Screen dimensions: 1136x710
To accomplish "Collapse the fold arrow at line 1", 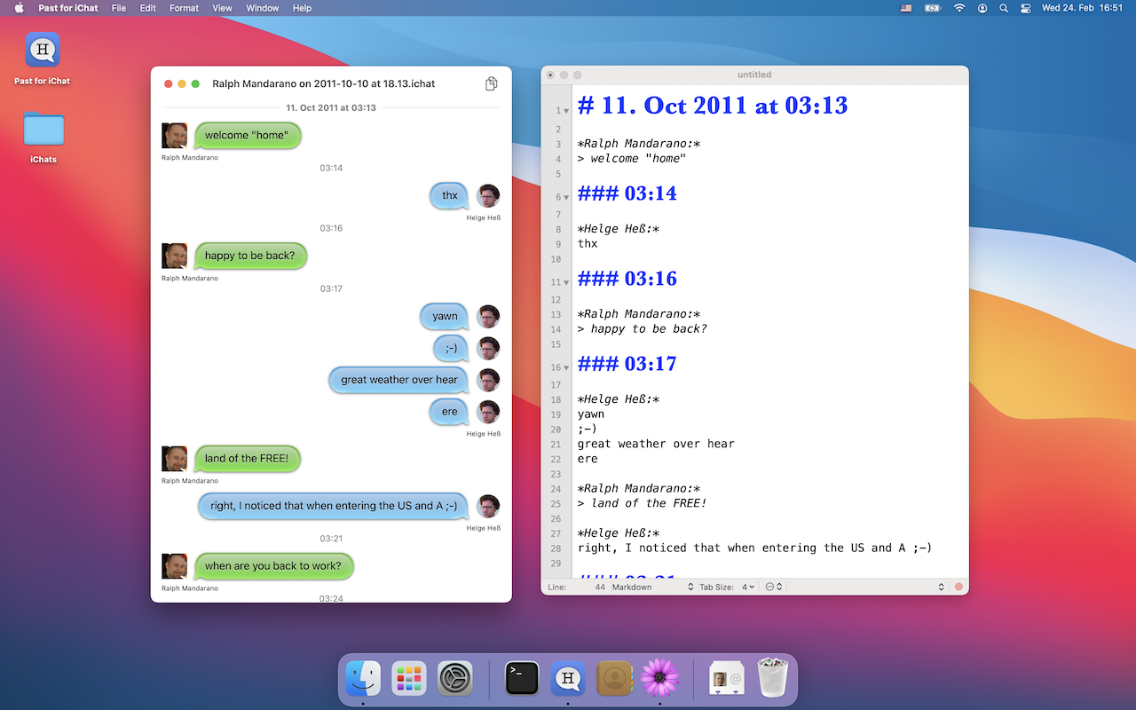I will 566,112.
